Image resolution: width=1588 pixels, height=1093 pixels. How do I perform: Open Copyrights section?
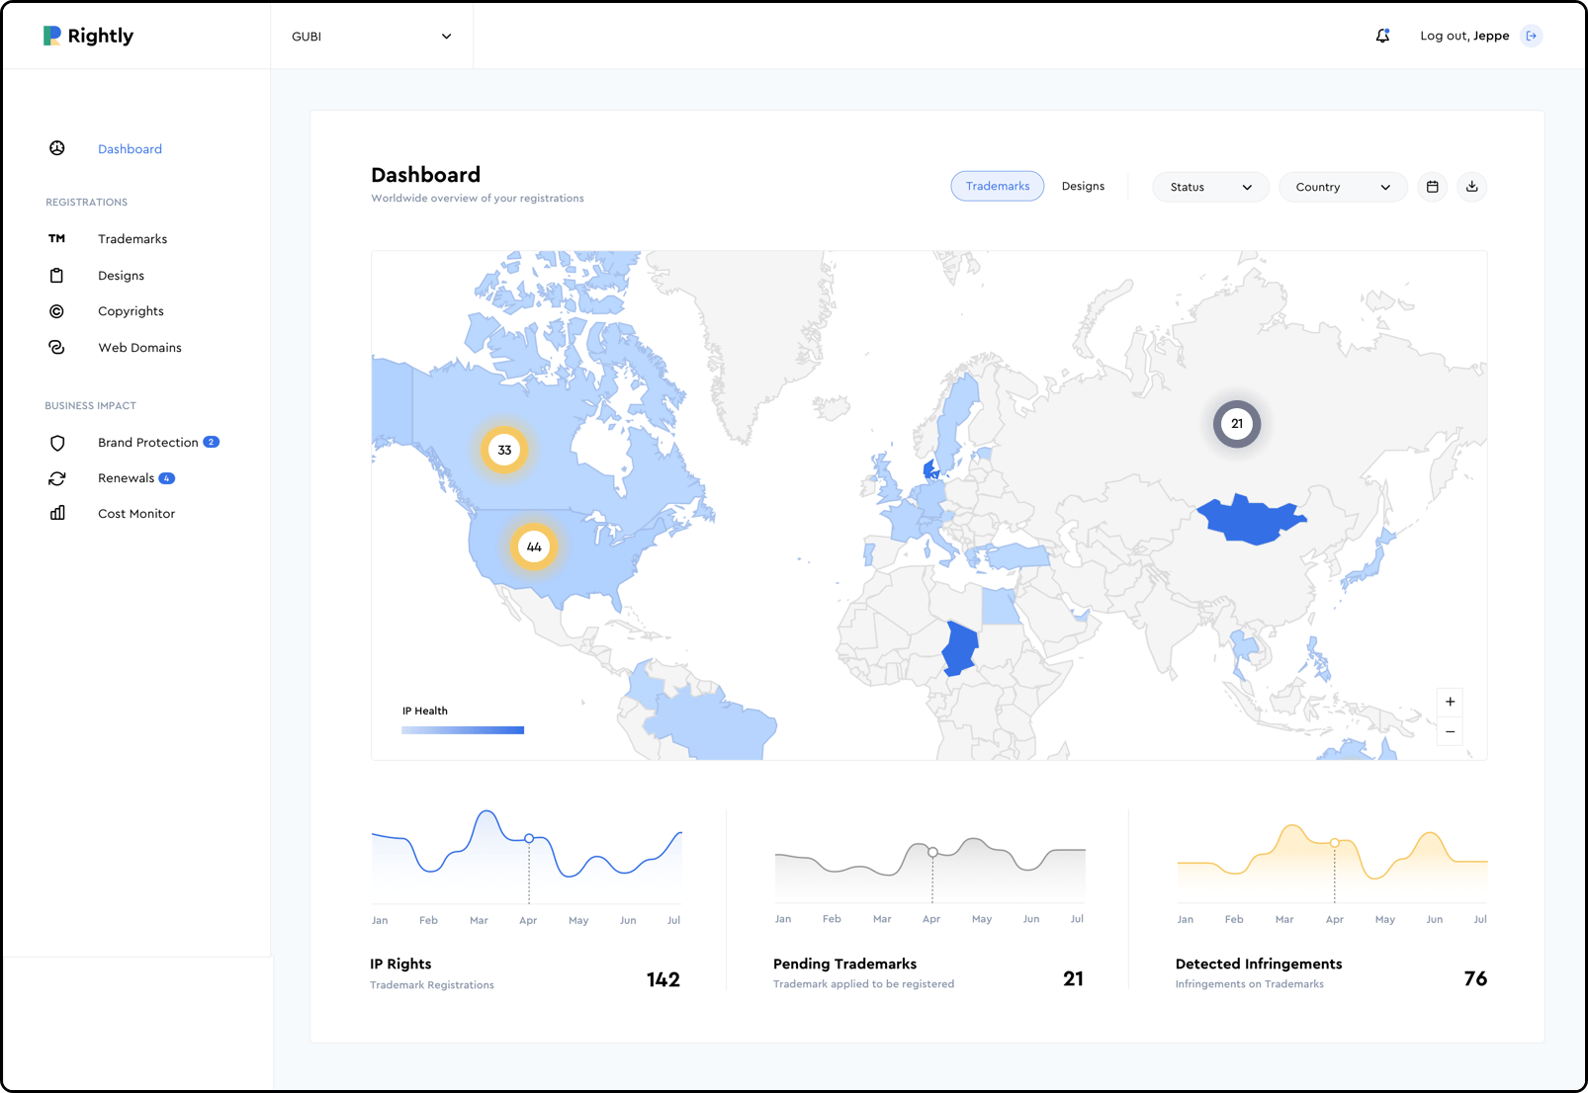[x=131, y=311]
